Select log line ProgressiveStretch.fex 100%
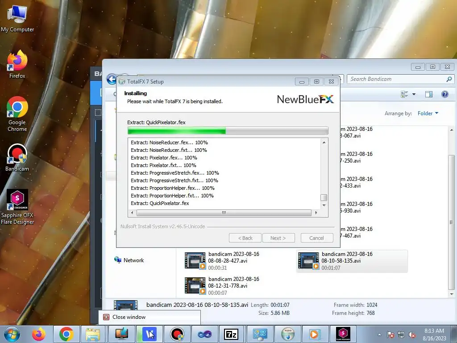457x343 pixels. 175,173
